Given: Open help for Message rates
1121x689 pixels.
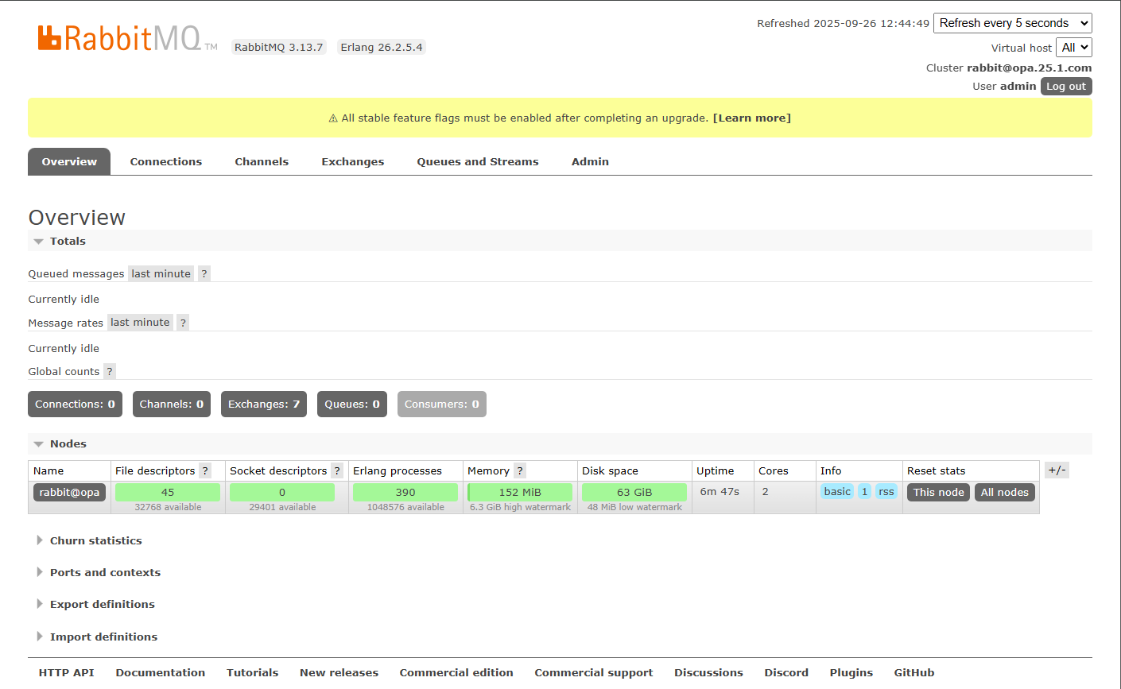Looking at the screenshot, I should coord(183,322).
